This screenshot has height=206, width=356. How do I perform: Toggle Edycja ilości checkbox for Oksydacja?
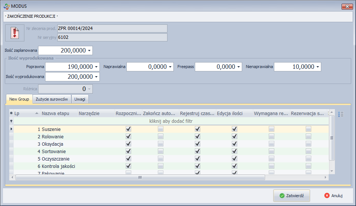pyautogui.click(x=234, y=144)
